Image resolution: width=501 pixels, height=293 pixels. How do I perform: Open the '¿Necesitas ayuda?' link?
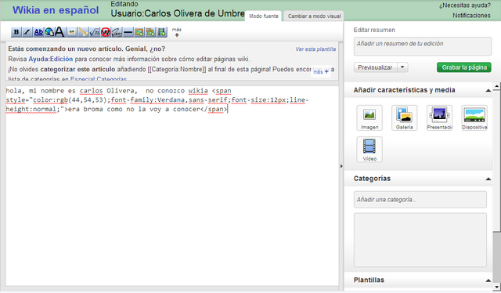coord(464,5)
